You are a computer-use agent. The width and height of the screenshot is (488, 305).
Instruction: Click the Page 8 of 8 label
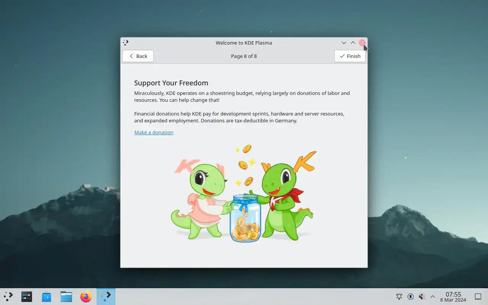coord(244,56)
